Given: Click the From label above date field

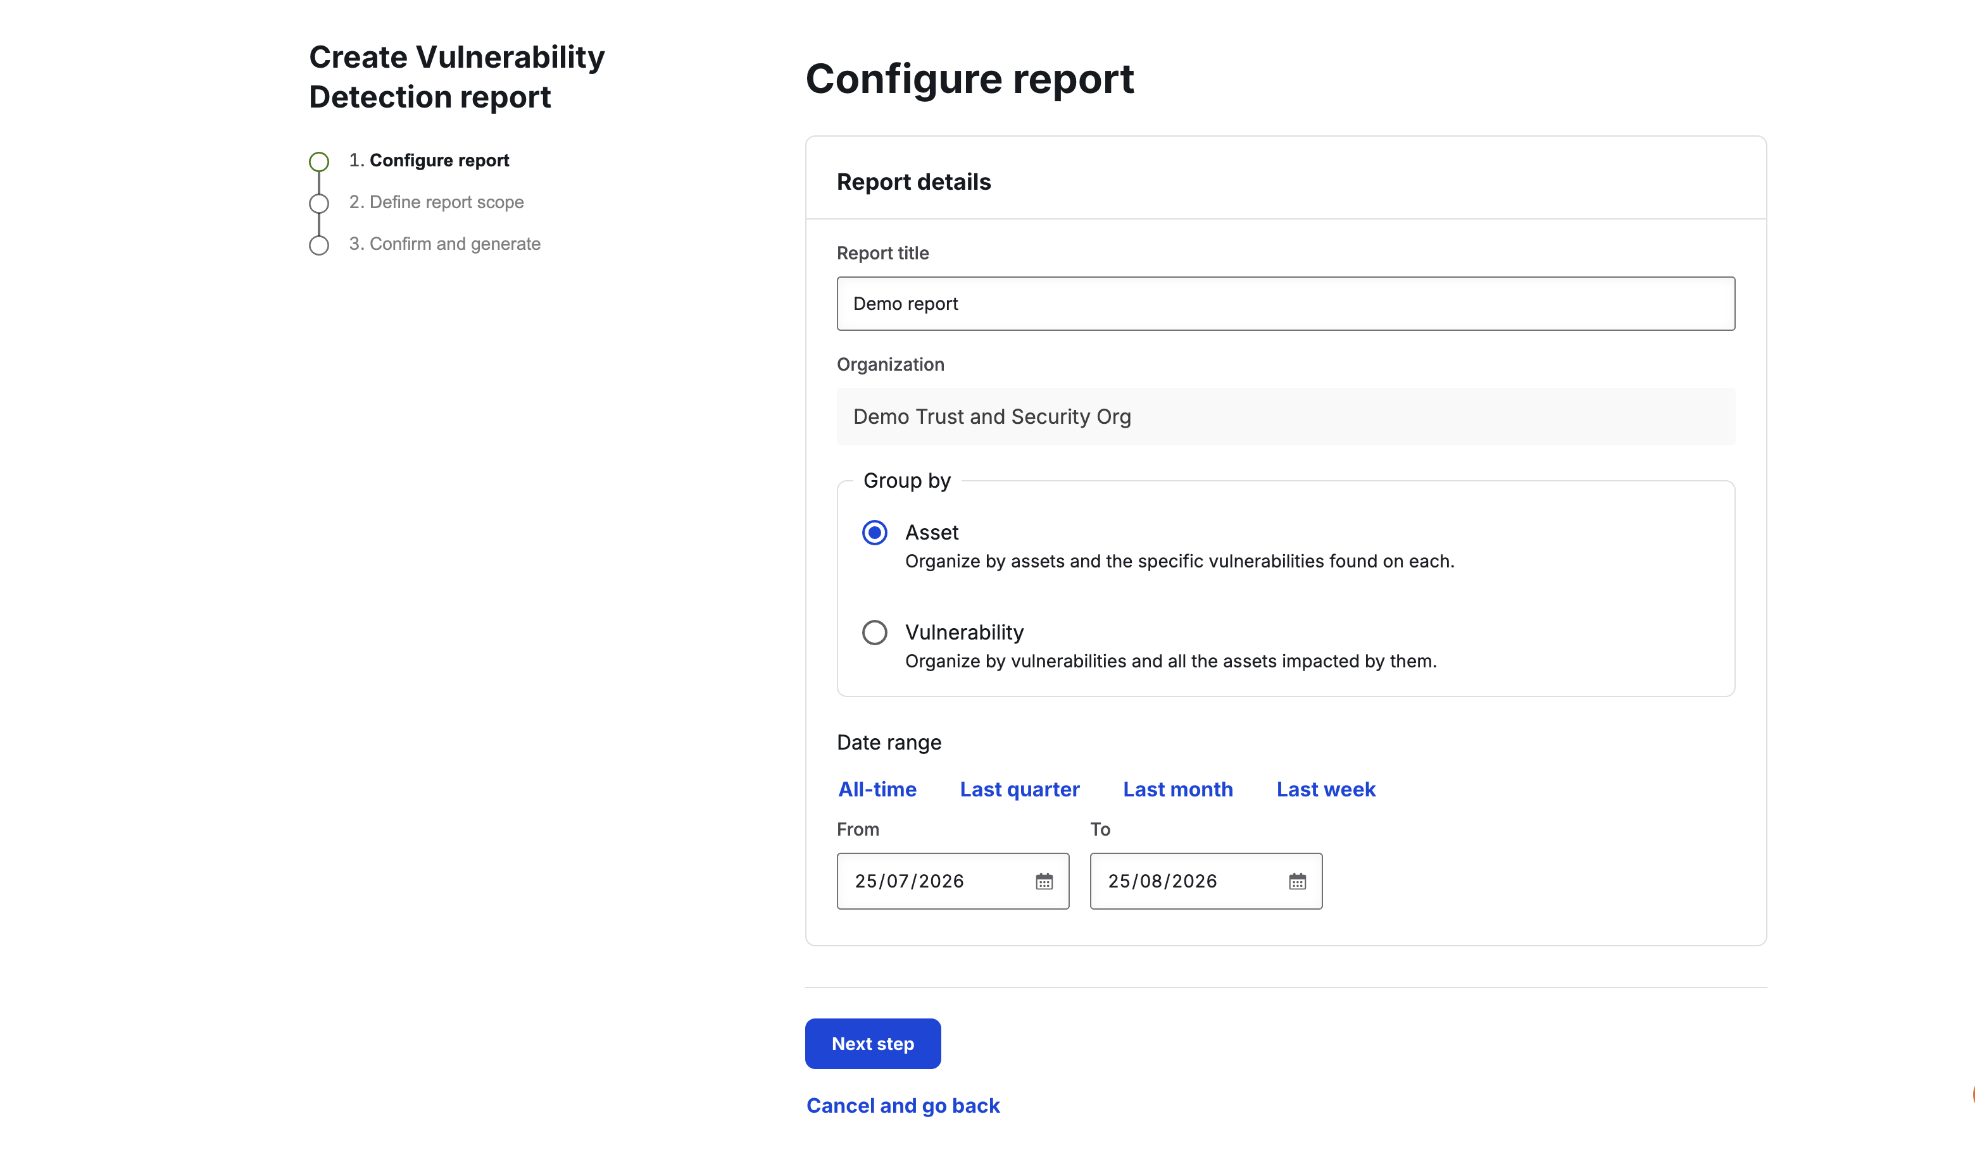Looking at the screenshot, I should [x=858, y=829].
